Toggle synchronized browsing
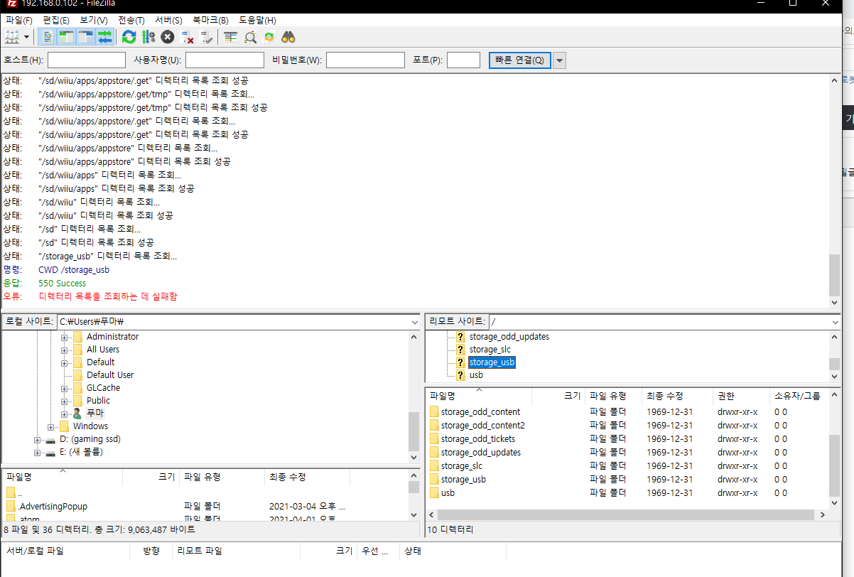Viewport: 854px width, 577px height. point(269,37)
